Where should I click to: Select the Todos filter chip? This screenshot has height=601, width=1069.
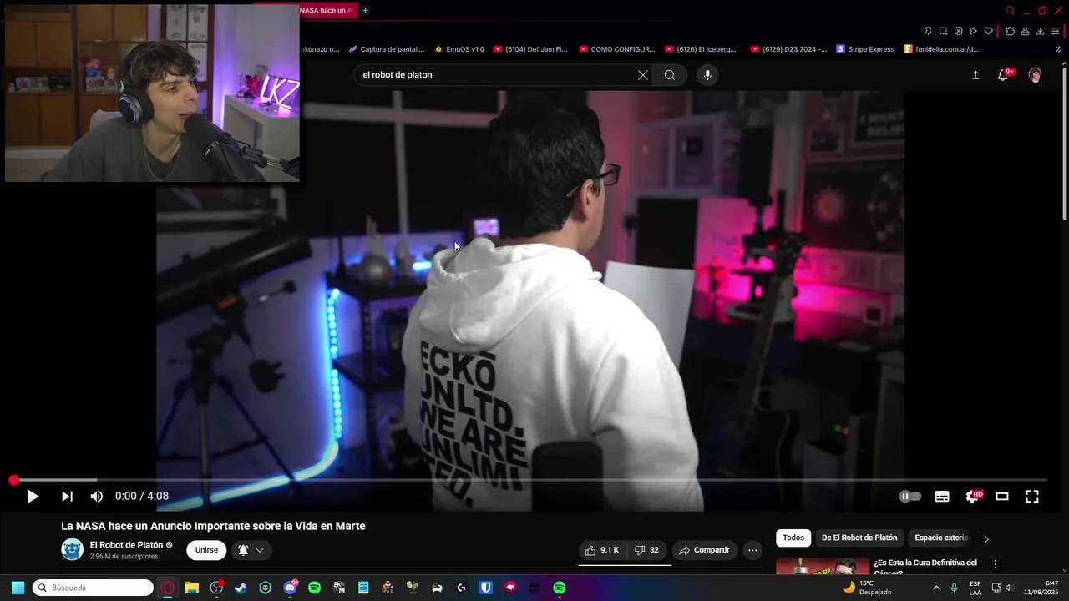pos(793,538)
